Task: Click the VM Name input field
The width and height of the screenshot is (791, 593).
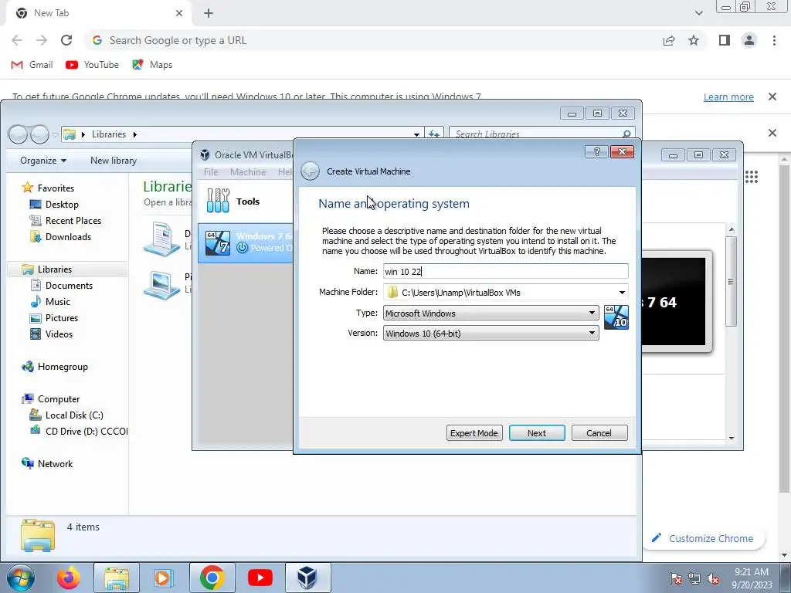Action: tap(505, 271)
